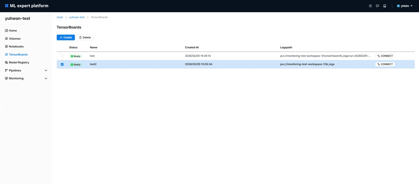This screenshot has width=419, height=184.
Task: Click the Home icon in sidebar
Action: click(x=6, y=31)
